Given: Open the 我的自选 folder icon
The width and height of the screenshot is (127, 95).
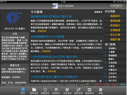Looking at the screenshot, I should click(x=34, y=90).
